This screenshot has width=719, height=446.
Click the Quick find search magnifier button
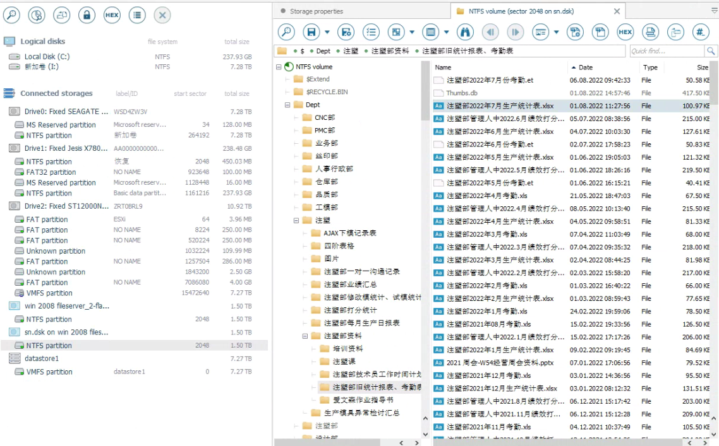point(711,51)
